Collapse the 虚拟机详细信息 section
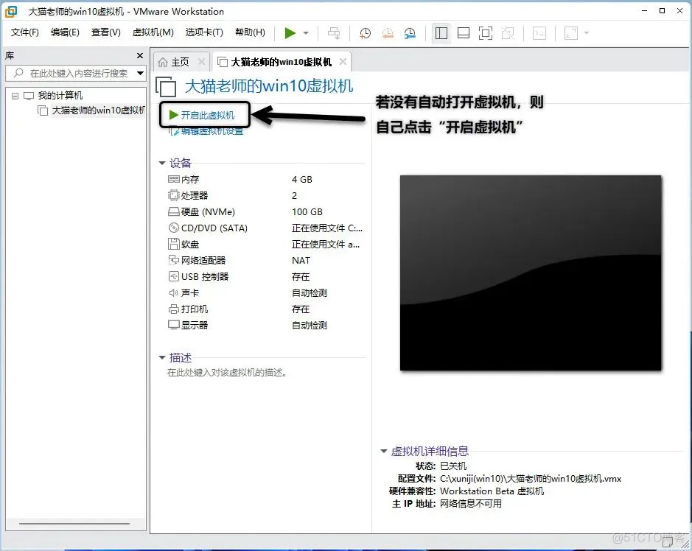The image size is (692, 551). (x=384, y=452)
